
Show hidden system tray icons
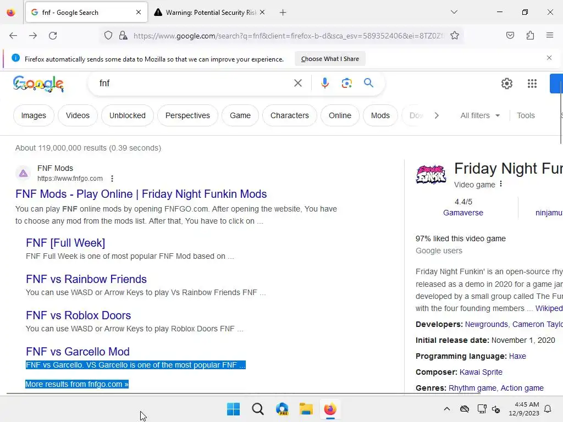click(x=446, y=409)
